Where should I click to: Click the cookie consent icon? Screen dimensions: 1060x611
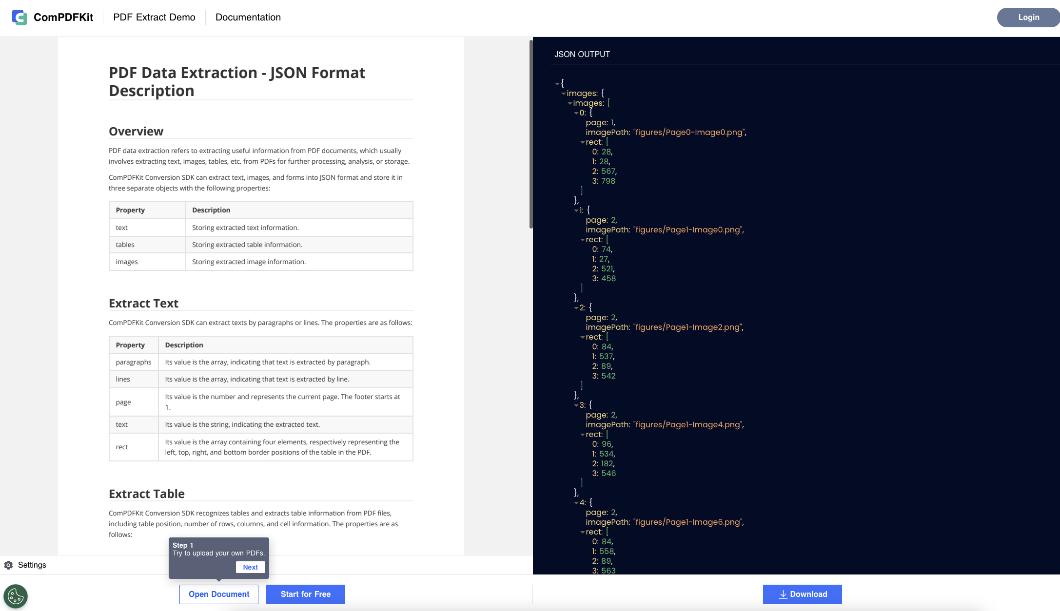pyautogui.click(x=15, y=596)
